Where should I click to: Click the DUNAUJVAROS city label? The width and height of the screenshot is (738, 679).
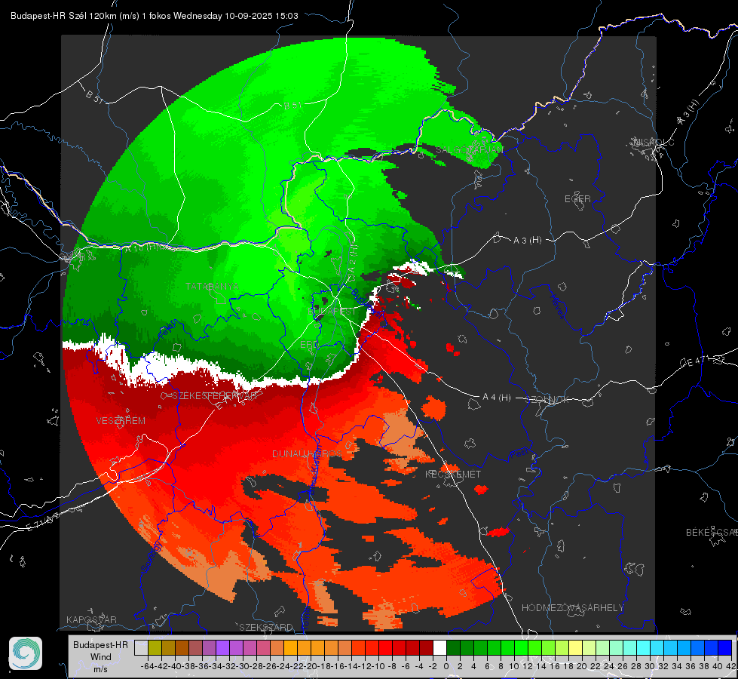pyautogui.click(x=307, y=453)
